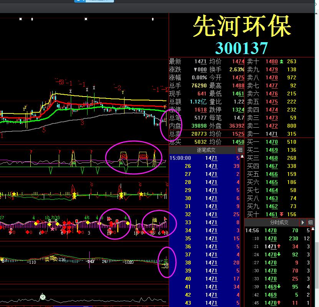Click the 每笔 value 14.7
This screenshot has height=307, width=319.
point(239,118)
